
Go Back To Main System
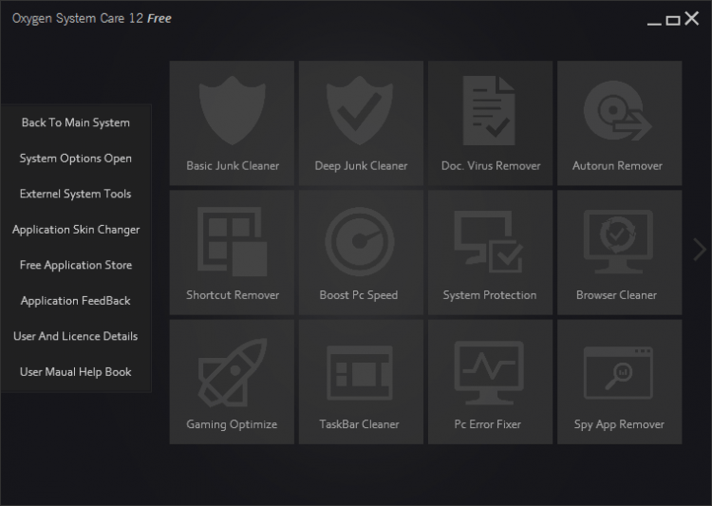click(76, 122)
